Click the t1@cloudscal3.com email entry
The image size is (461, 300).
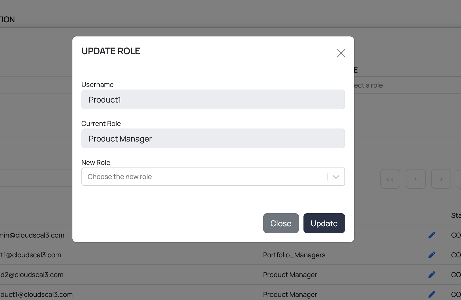pos(31,255)
